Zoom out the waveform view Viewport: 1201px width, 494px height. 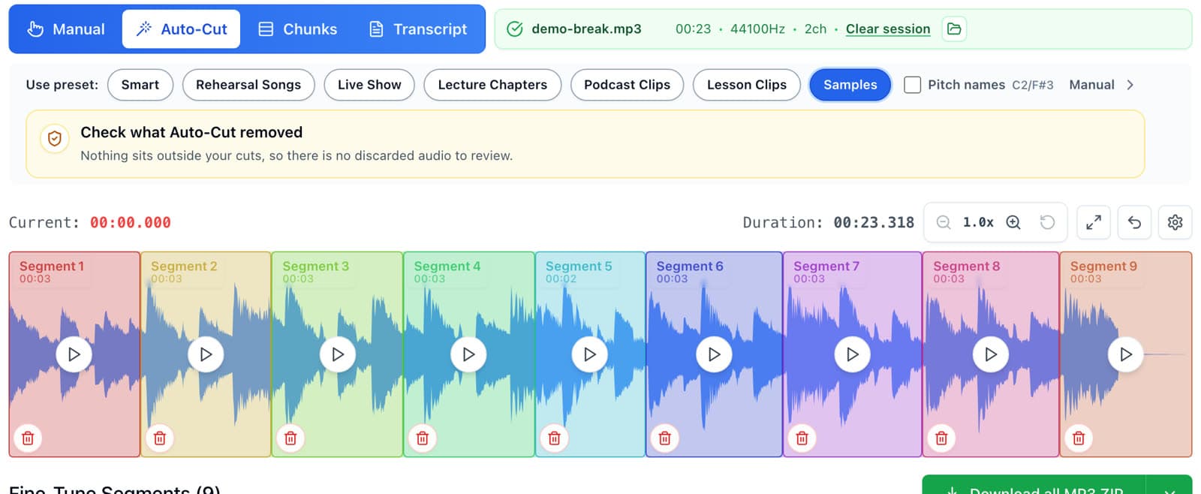pyautogui.click(x=944, y=222)
